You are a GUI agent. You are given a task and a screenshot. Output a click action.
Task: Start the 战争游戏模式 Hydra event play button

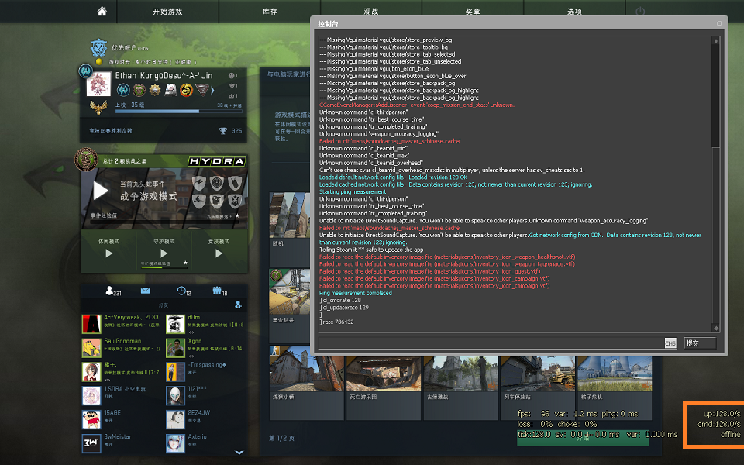(101, 191)
